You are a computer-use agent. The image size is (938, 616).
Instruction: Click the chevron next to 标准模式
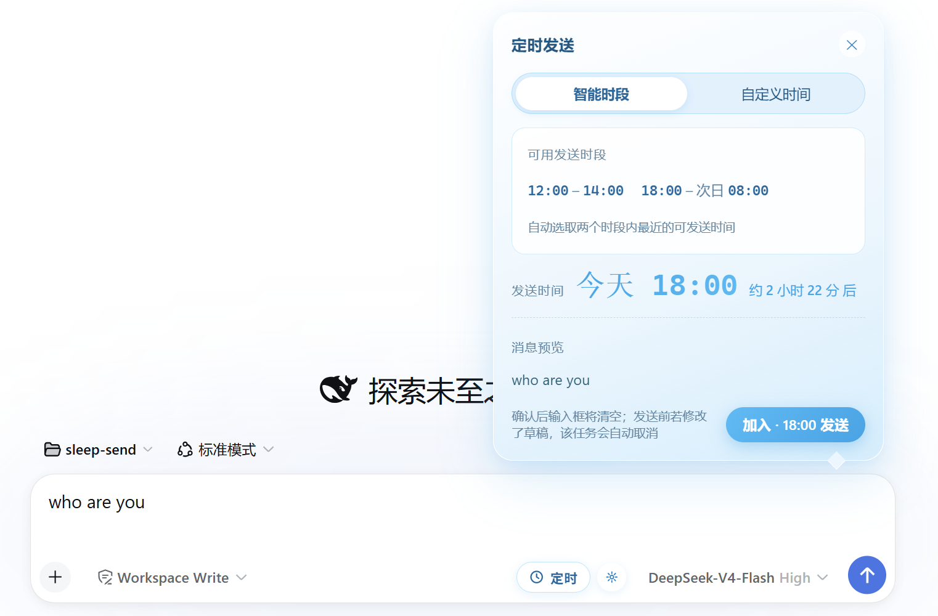268,450
